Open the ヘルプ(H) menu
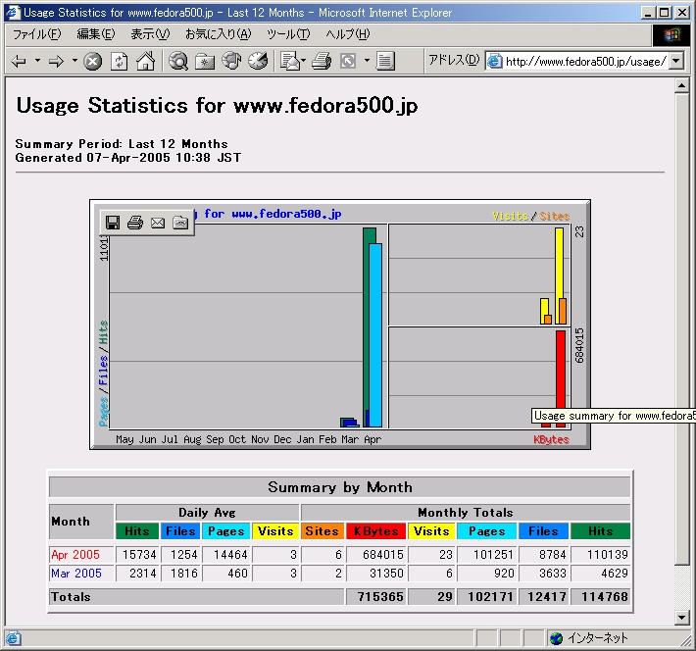696x651 pixels. (x=348, y=34)
